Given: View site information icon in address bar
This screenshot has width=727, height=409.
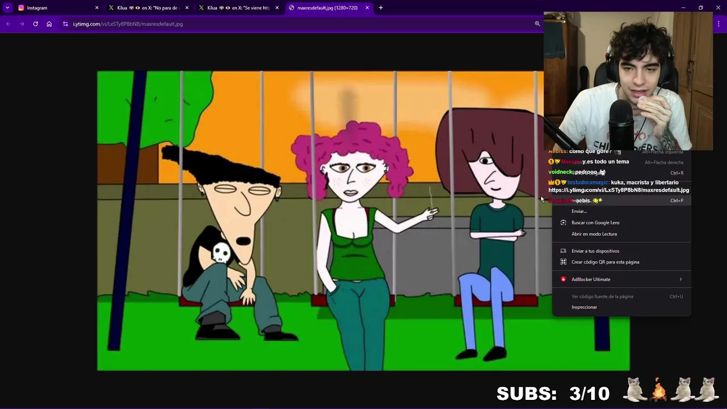Looking at the screenshot, I should (65, 24).
